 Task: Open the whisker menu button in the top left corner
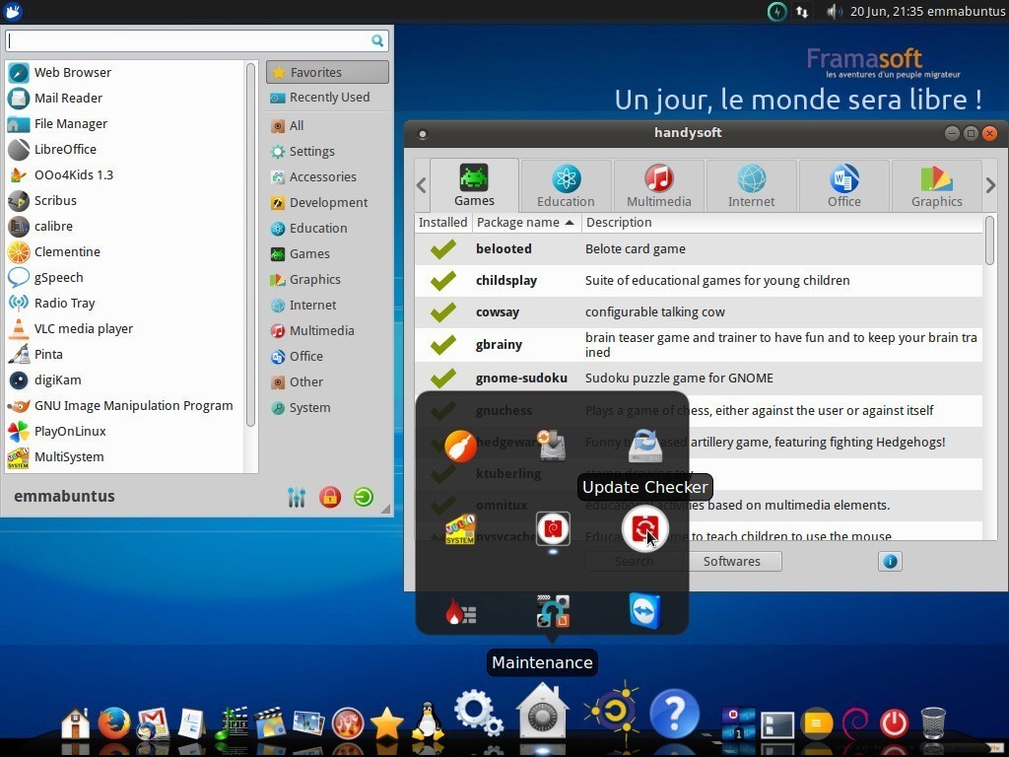coord(13,11)
